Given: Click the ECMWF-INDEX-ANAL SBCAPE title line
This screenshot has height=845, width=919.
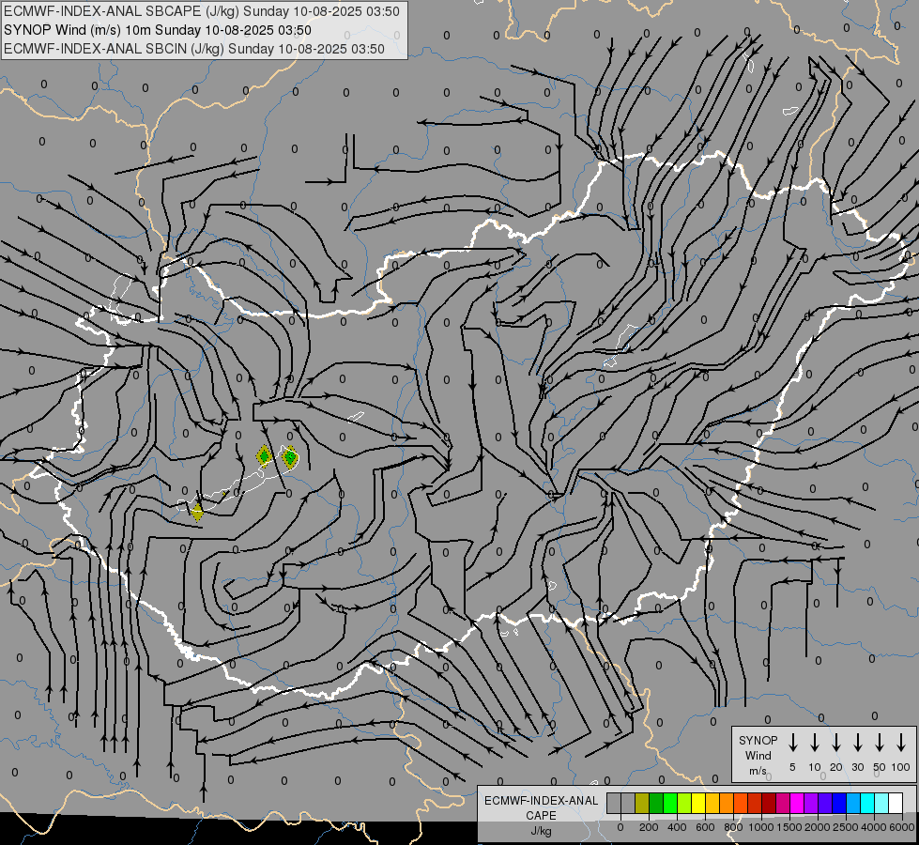Looking at the screenshot, I should [202, 11].
